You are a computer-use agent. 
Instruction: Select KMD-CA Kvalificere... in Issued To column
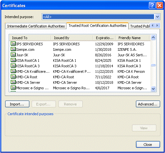click(33, 71)
